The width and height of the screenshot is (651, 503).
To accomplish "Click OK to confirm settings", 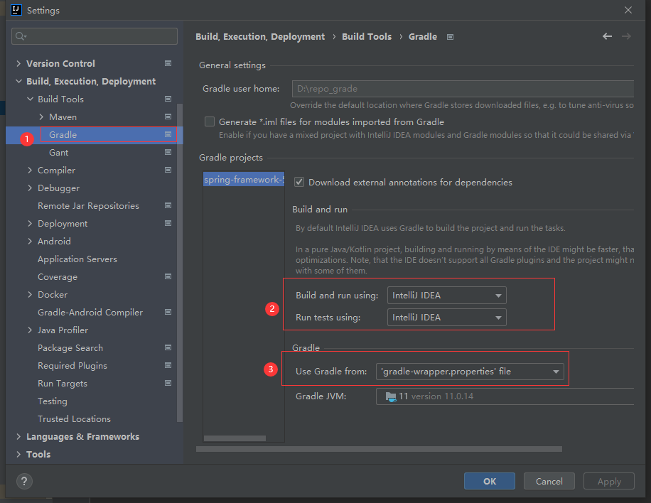I will [x=490, y=482].
